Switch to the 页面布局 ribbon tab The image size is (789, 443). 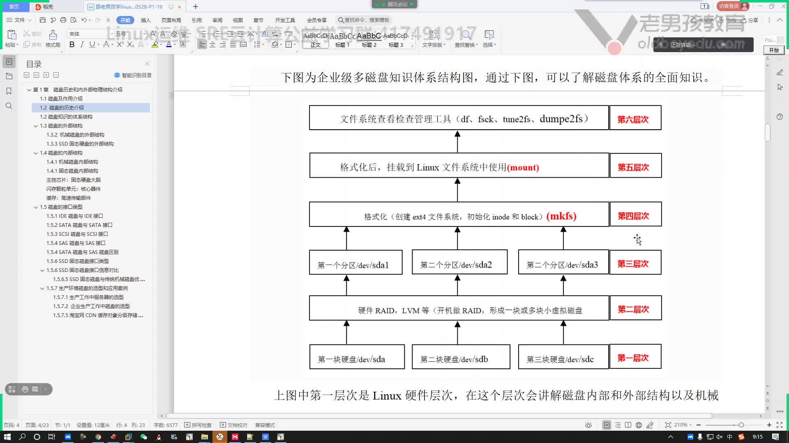click(171, 20)
